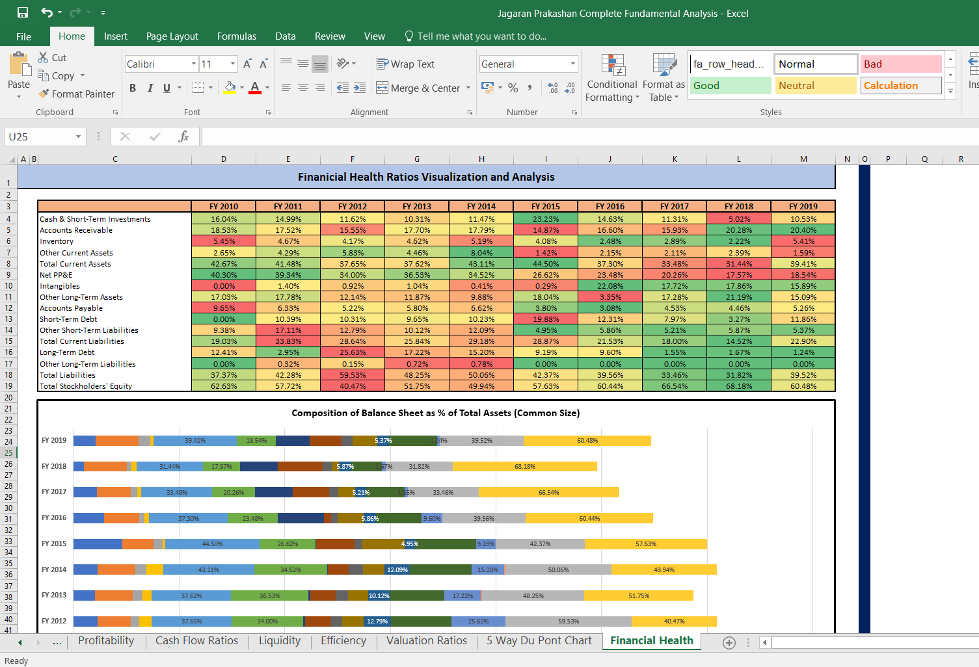Click the Undo arrow icon
Screen dimensions: 979x667
[47, 12]
